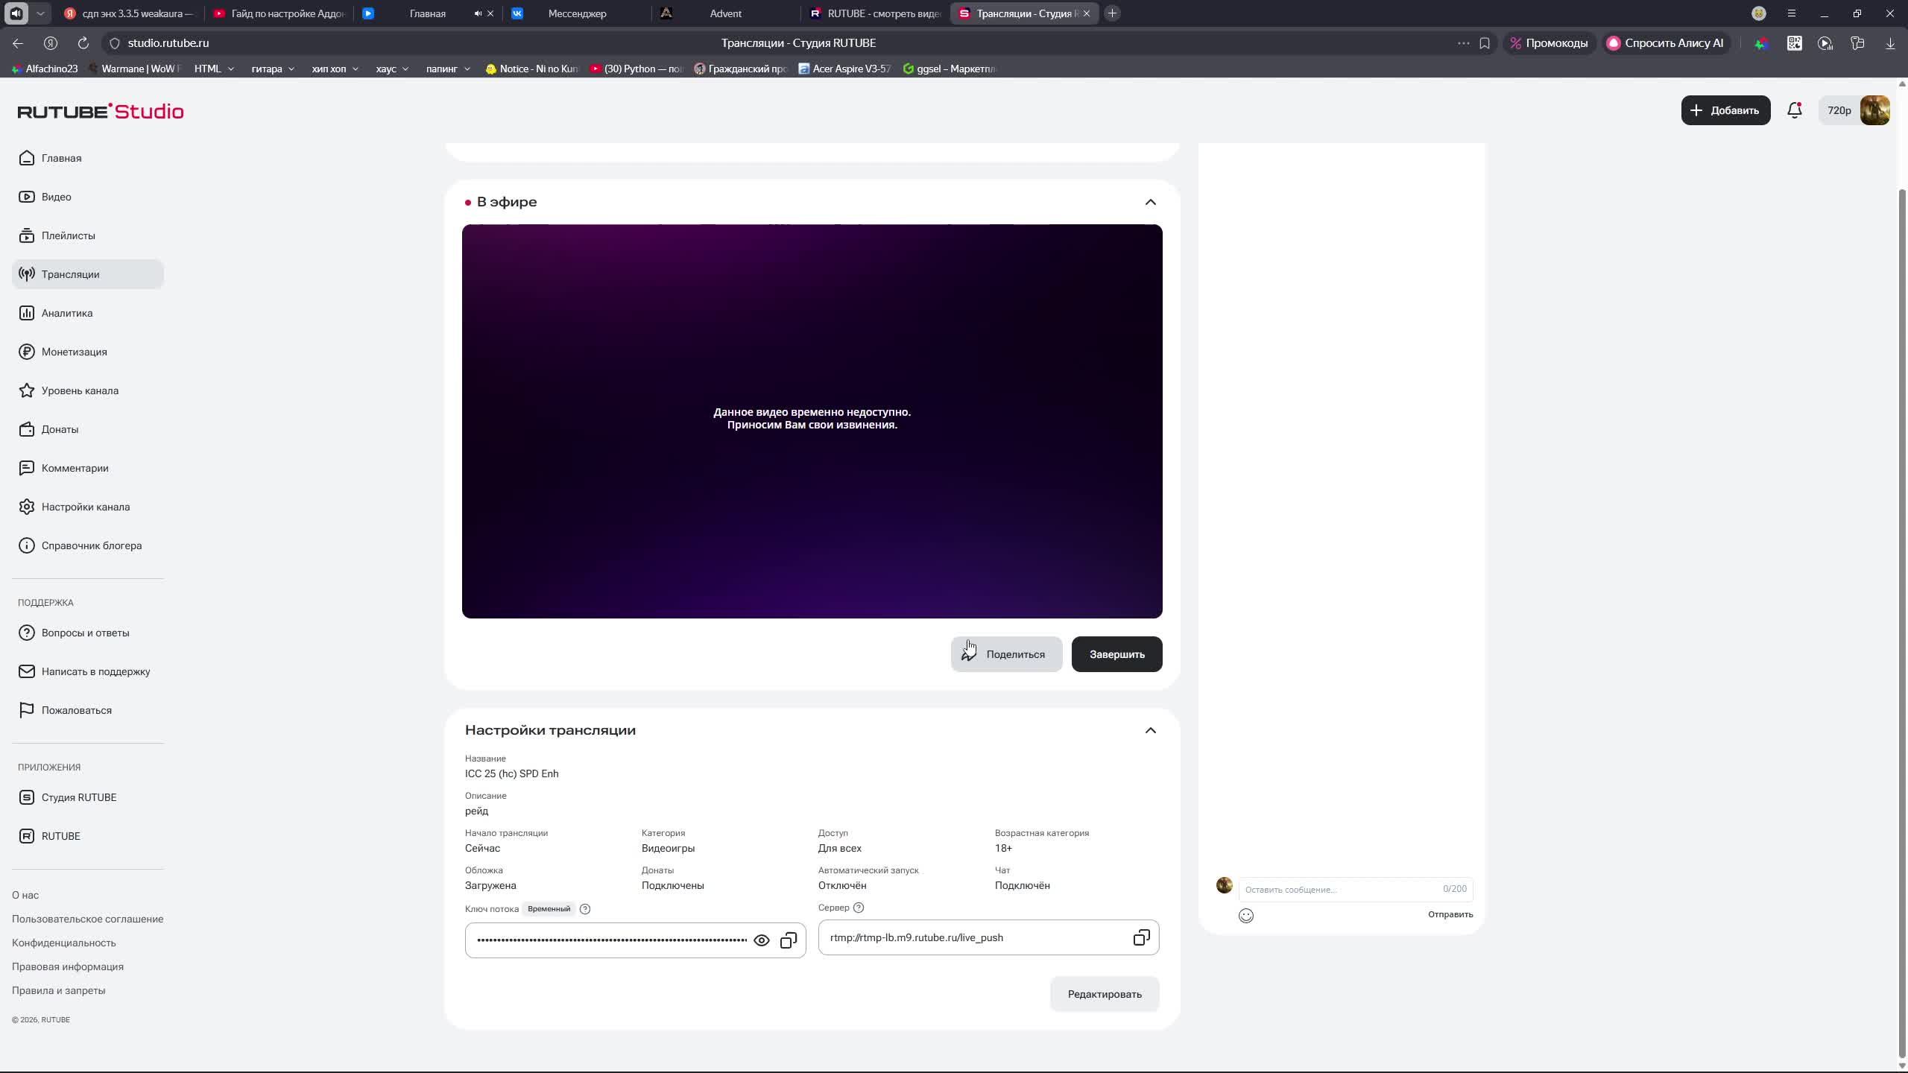The image size is (1908, 1073).
Task: Switch to the Мессенджер browser tab
Action: coord(577,13)
